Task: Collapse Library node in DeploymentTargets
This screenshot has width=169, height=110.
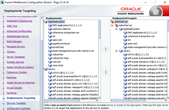Action: pyautogui.click(x=116, y=51)
